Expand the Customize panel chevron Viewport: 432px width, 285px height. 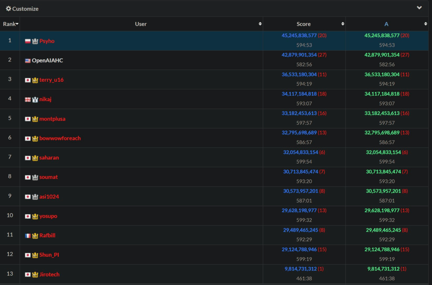point(419,8)
